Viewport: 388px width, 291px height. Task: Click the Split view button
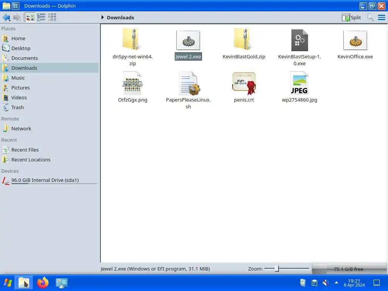[x=351, y=17]
